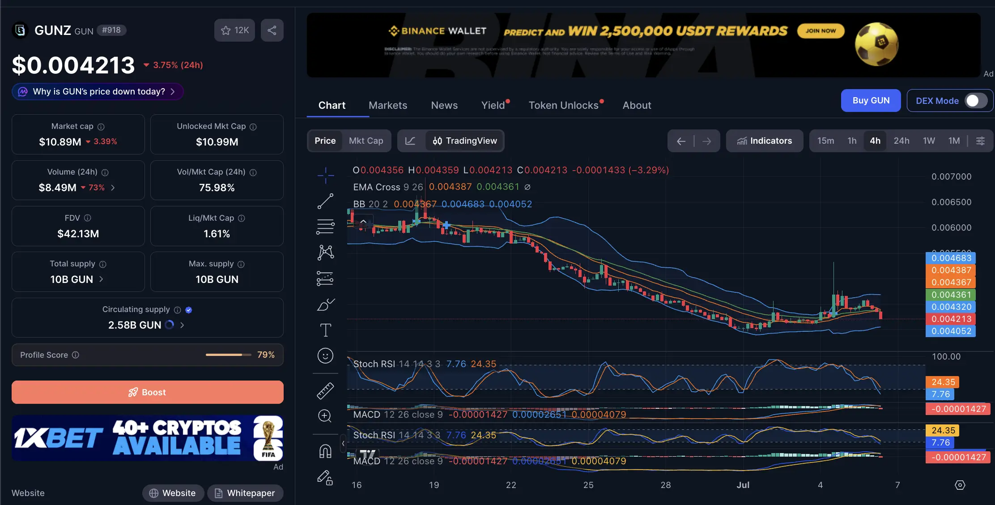Open the News tab

pyautogui.click(x=444, y=106)
